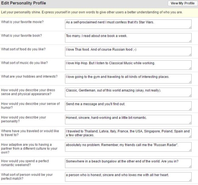Click the hobbies box resize grip

[x=190, y=82]
